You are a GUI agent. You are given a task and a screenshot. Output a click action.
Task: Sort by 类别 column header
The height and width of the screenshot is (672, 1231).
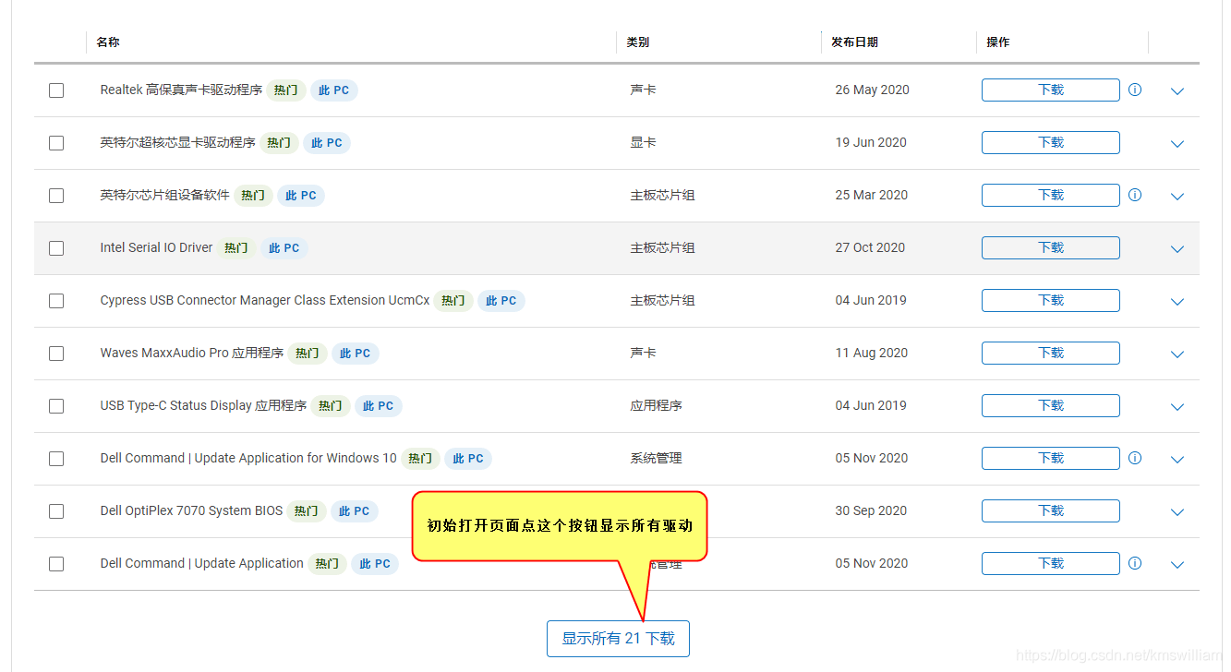tap(637, 42)
